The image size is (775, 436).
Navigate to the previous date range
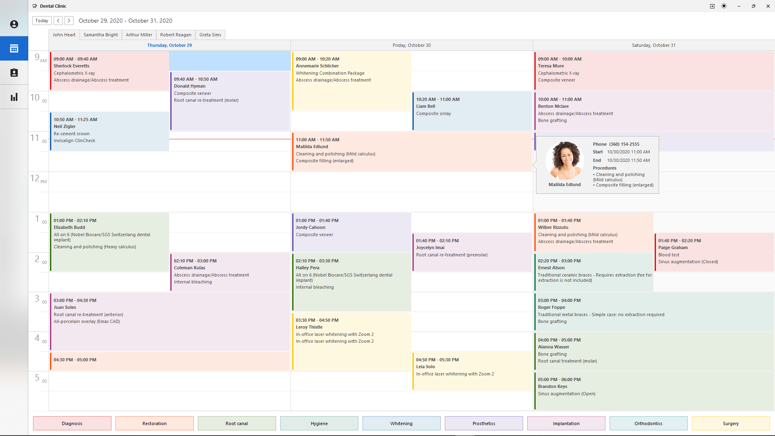point(58,21)
